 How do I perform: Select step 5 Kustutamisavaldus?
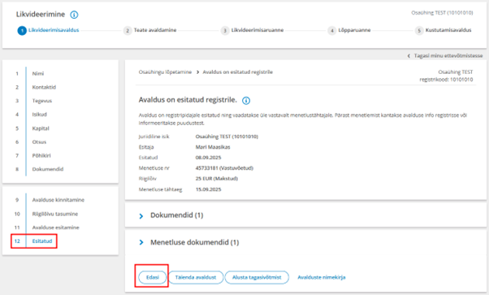point(444,30)
